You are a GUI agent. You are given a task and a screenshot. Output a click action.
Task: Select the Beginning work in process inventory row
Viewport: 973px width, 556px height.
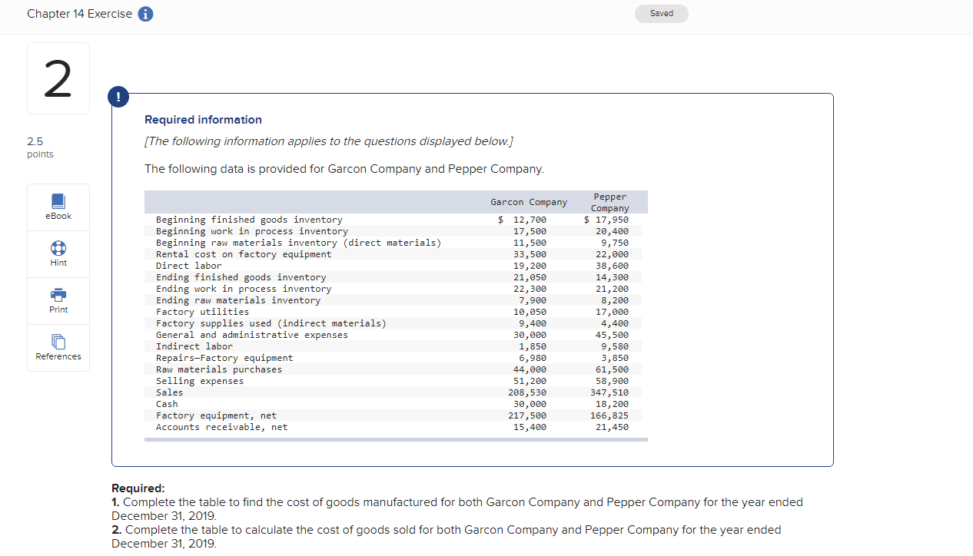click(x=396, y=231)
